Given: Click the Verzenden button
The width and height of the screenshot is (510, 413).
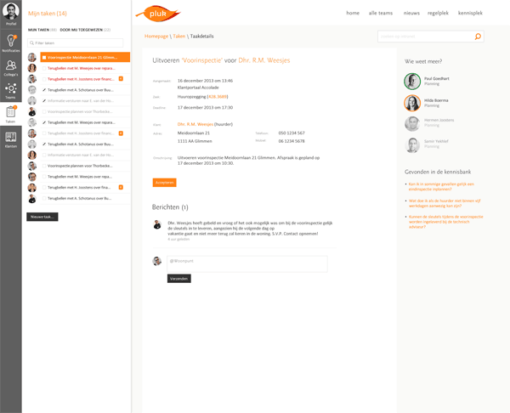Looking at the screenshot, I should click(178, 279).
